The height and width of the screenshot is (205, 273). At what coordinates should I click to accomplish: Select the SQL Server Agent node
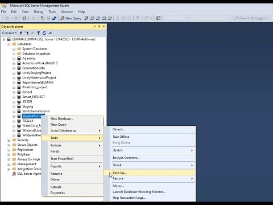click(29, 174)
